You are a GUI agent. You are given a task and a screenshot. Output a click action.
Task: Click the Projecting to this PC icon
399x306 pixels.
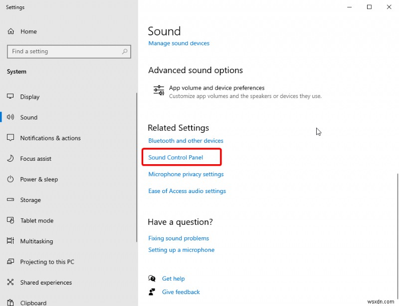coord(11,262)
